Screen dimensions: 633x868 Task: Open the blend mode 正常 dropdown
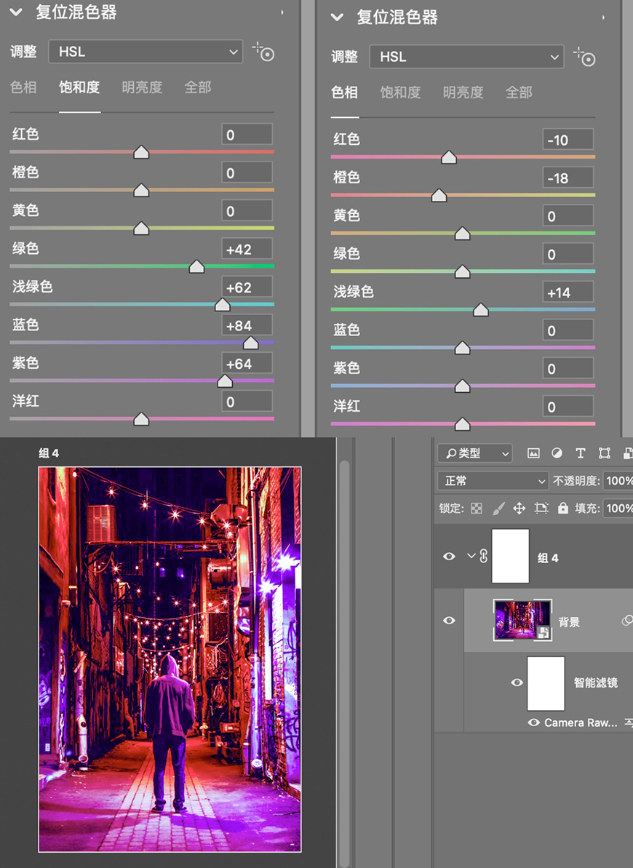click(492, 481)
